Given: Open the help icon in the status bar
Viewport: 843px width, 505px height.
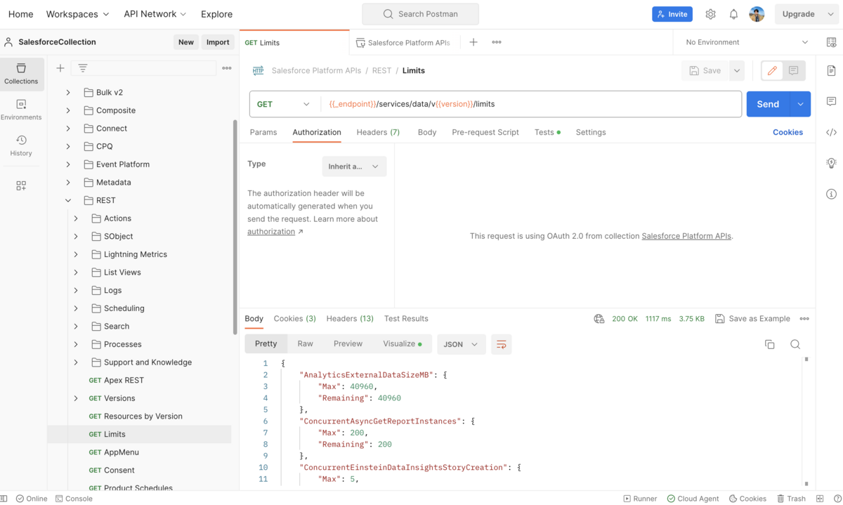Looking at the screenshot, I should pos(837,499).
